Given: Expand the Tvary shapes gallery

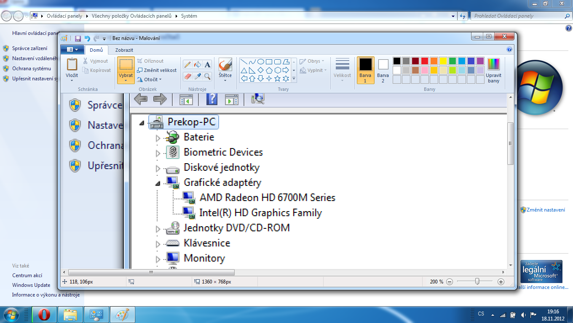Looking at the screenshot, I should pos(294,79).
